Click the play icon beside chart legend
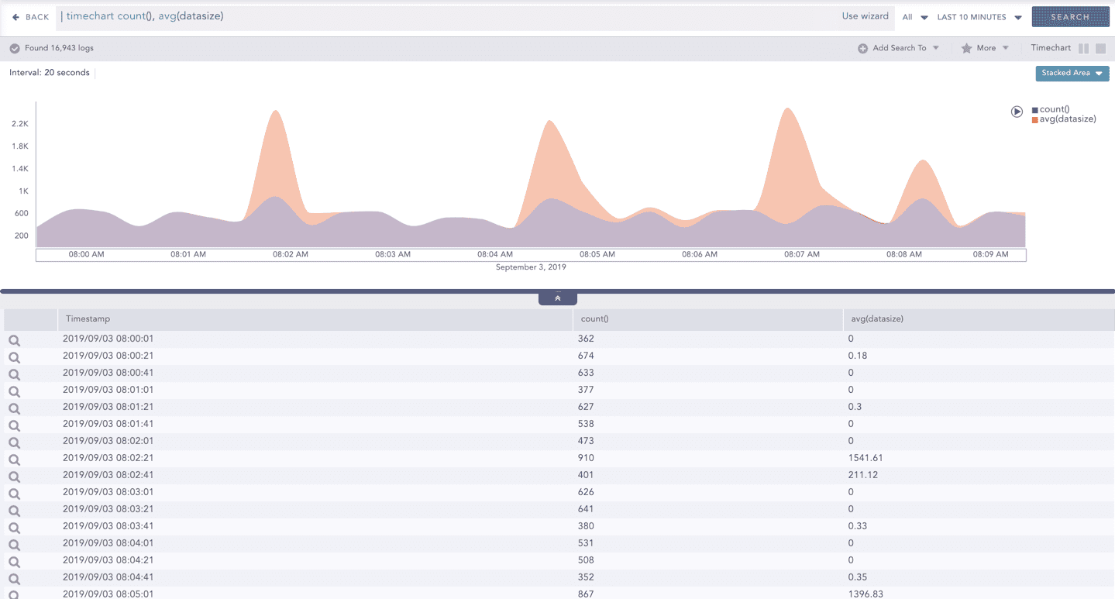This screenshot has width=1115, height=599. pos(1017,112)
